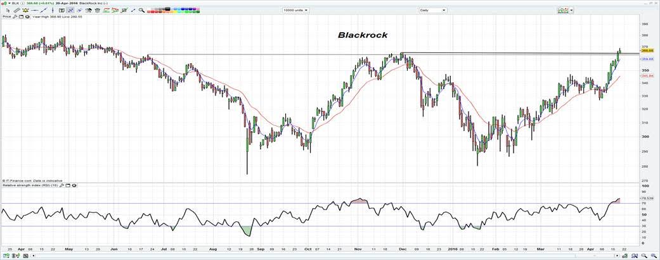Click the hammer settings tool icon
Viewport: 660px width, 260px height.
point(89,10)
